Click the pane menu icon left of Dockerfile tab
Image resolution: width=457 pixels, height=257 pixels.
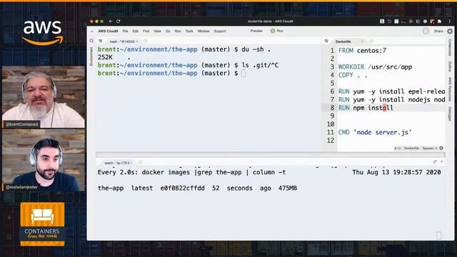click(x=326, y=41)
